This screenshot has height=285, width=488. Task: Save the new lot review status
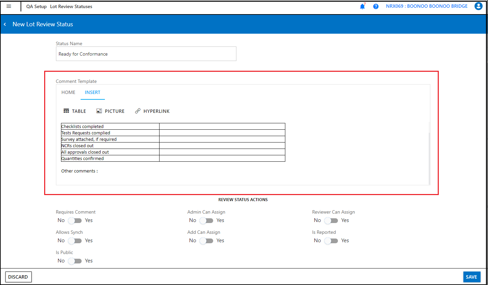(471, 277)
